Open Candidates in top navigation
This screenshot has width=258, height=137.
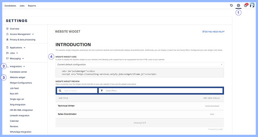coord(10,6)
